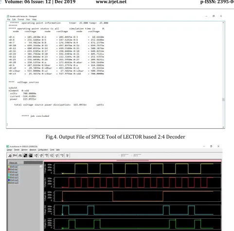Click the 'subckt' line in Notepad
The width and height of the screenshot is (234, 231).
[13, 88]
